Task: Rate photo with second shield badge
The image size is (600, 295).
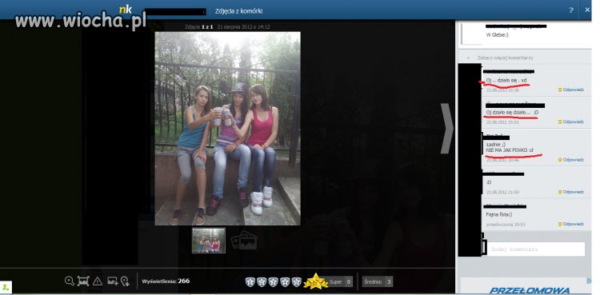Action: (x=262, y=282)
